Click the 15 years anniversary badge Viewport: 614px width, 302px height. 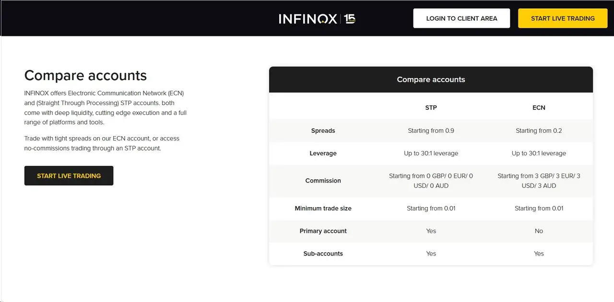350,19
